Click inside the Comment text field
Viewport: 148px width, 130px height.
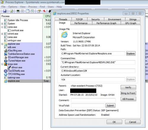pyautogui.click(x=93, y=100)
